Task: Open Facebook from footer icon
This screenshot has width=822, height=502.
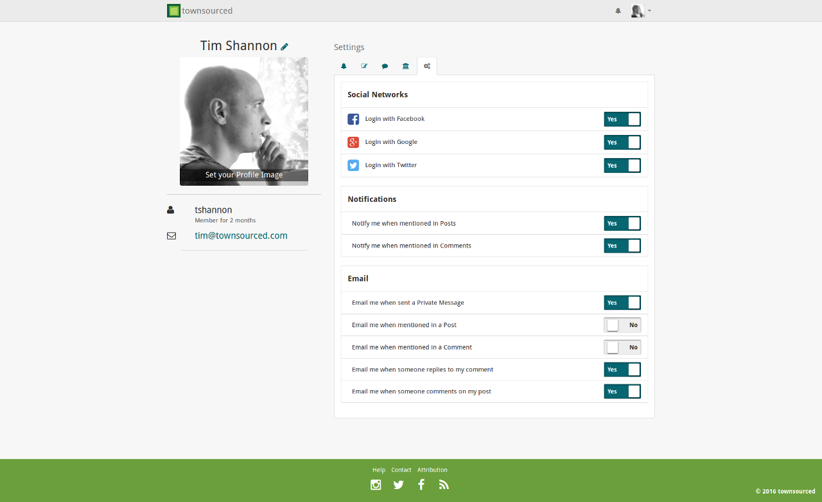Action: [421, 485]
